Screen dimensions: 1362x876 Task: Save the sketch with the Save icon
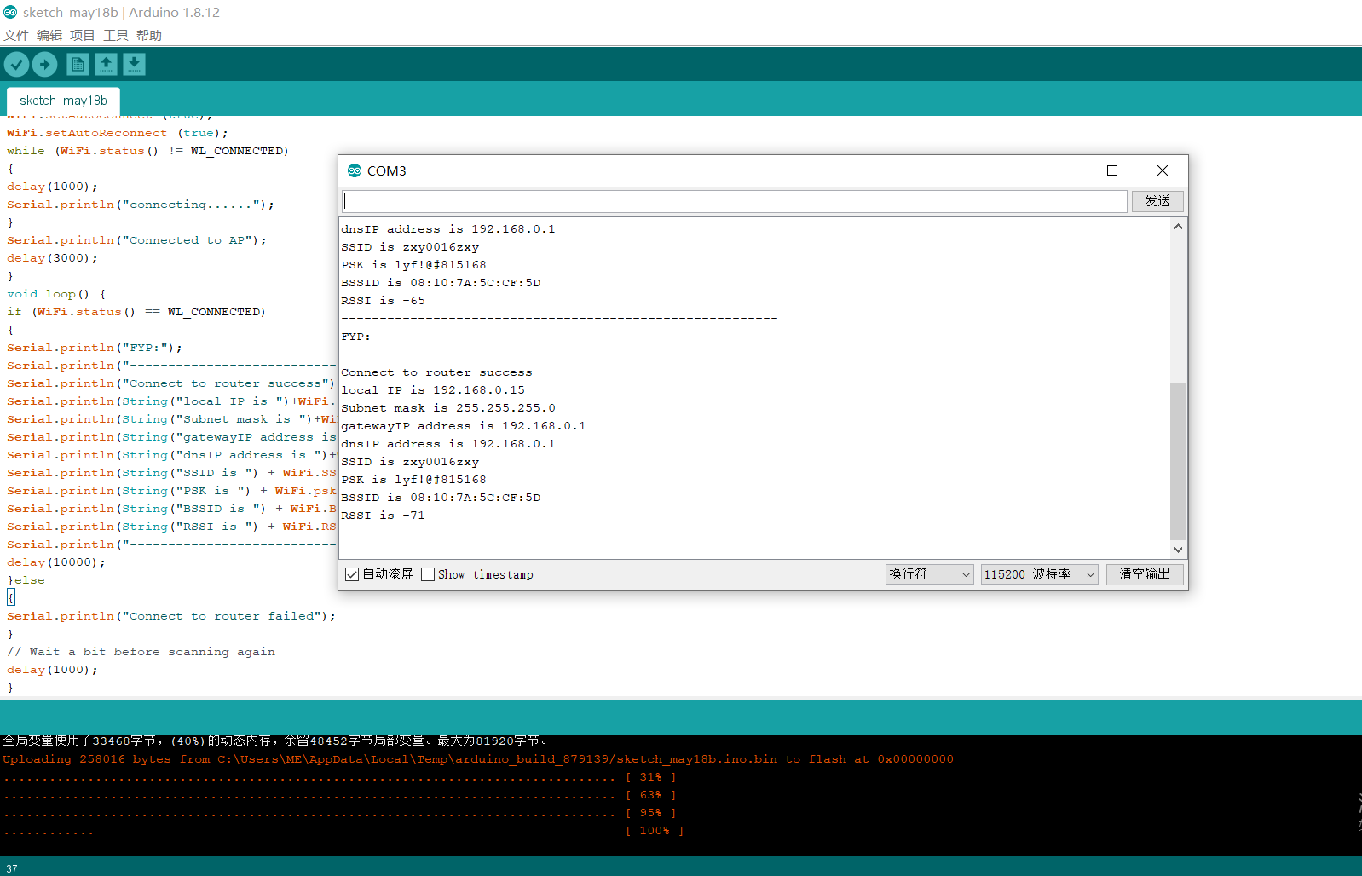[x=134, y=64]
